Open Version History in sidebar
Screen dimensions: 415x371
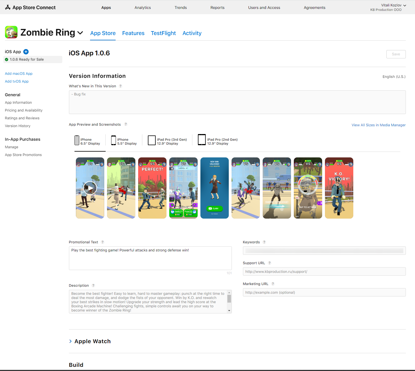pyautogui.click(x=18, y=126)
